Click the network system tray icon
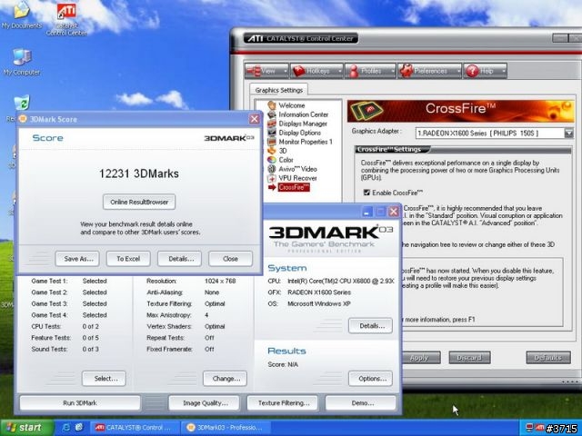Image resolution: width=582 pixels, height=436 pixels. 529,428
